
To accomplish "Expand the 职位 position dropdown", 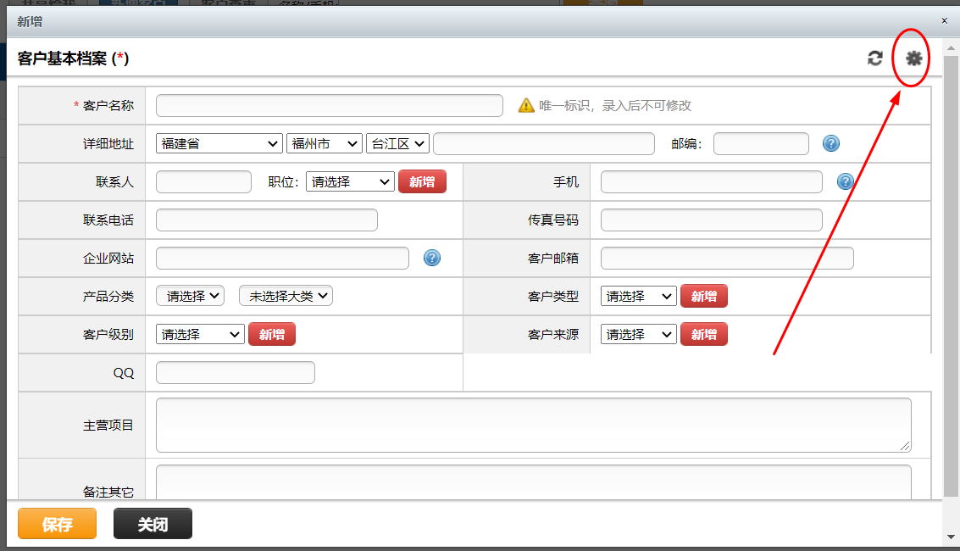I will pos(350,181).
